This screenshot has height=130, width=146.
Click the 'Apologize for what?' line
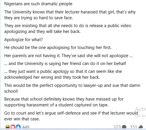tap(24, 40)
